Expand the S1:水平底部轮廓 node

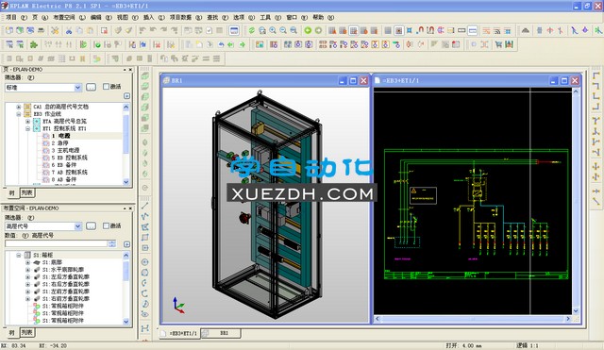click(27, 270)
